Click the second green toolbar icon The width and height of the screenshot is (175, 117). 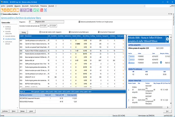point(38,10)
